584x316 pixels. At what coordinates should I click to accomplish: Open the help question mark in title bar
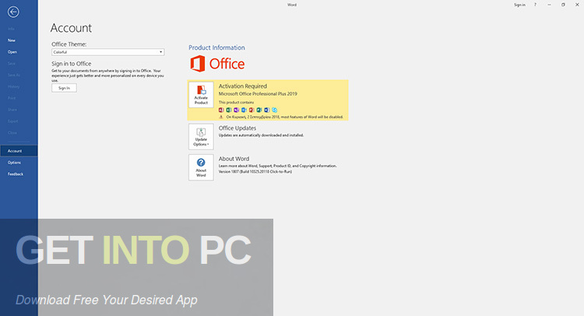pos(535,5)
